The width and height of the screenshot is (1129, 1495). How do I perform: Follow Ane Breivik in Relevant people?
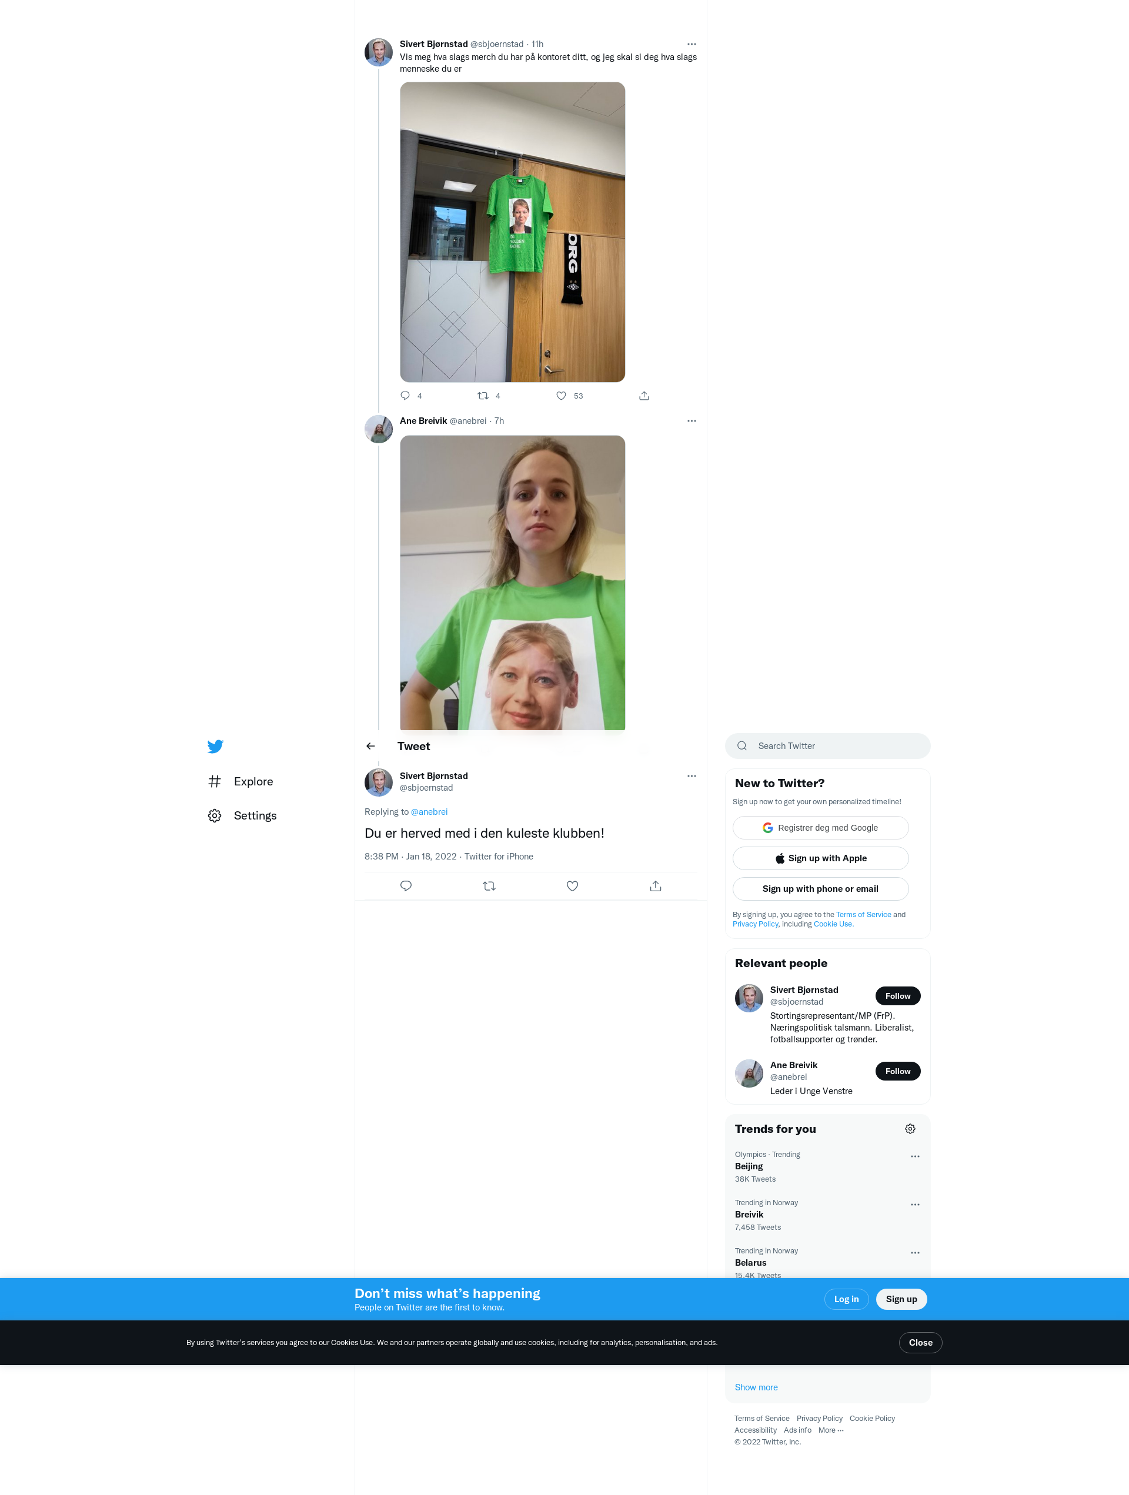(897, 1071)
